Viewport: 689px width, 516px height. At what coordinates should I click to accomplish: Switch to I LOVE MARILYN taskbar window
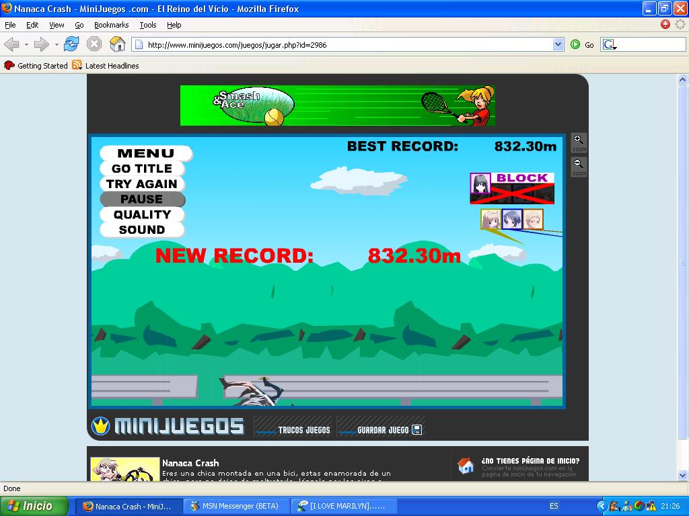pyautogui.click(x=344, y=506)
